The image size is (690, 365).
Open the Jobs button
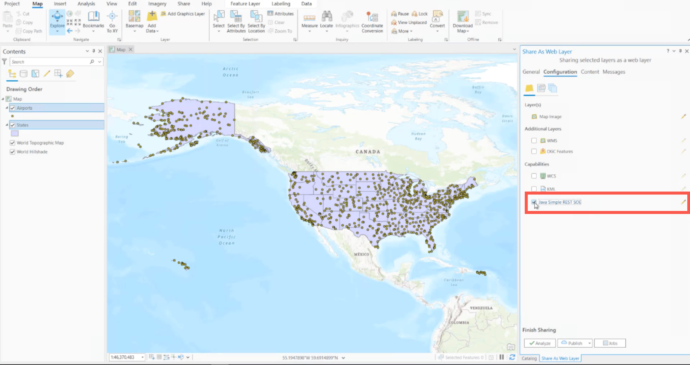click(x=610, y=343)
